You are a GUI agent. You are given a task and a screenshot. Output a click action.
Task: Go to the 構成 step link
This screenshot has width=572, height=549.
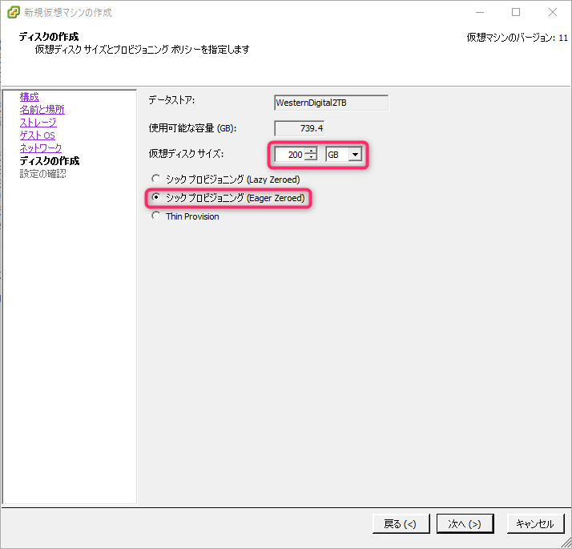29,97
